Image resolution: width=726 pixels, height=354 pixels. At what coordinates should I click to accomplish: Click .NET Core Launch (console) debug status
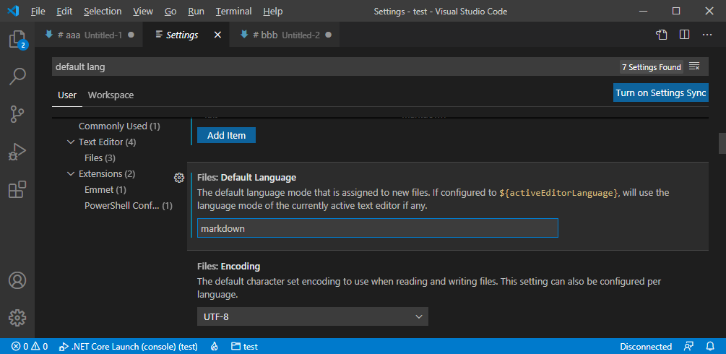click(x=129, y=346)
